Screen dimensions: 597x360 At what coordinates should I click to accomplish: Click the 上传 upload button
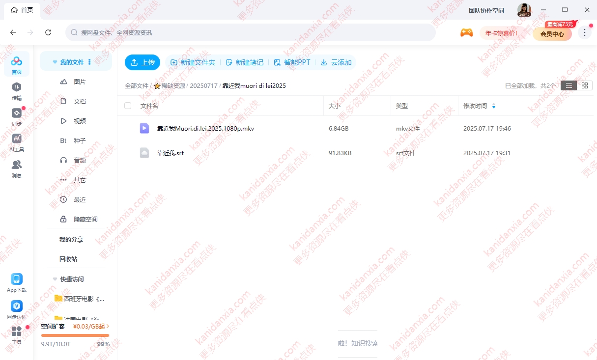tap(142, 62)
